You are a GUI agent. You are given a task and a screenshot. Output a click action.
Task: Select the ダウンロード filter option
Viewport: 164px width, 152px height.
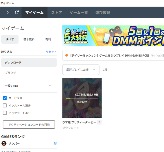click(29, 63)
